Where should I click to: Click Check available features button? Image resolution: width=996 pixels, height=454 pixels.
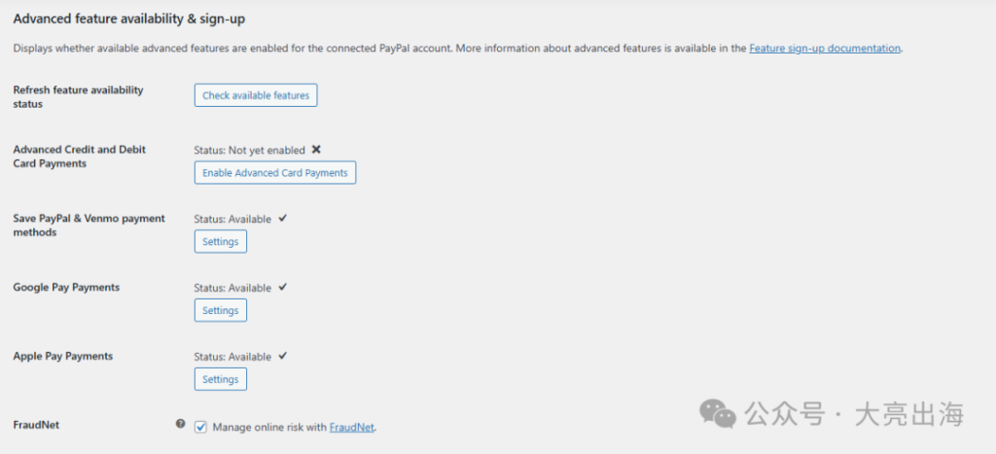(x=256, y=95)
